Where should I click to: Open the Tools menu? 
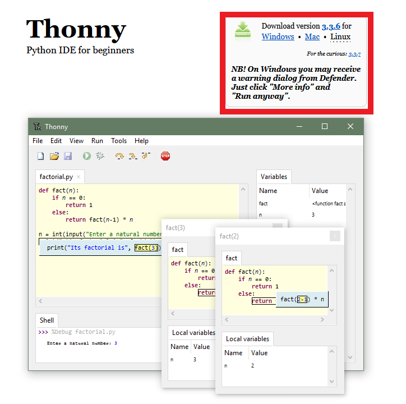click(x=119, y=141)
